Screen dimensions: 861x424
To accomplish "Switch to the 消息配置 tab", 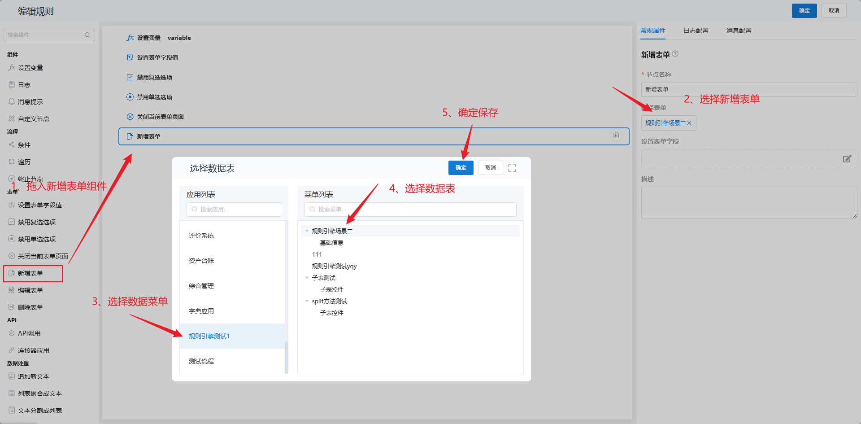I will coord(739,31).
